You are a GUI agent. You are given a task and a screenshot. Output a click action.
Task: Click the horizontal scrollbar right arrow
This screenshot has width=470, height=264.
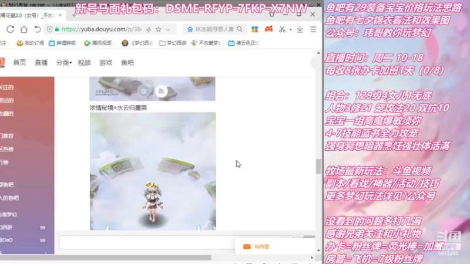pyautogui.click(x=312, y=258)
